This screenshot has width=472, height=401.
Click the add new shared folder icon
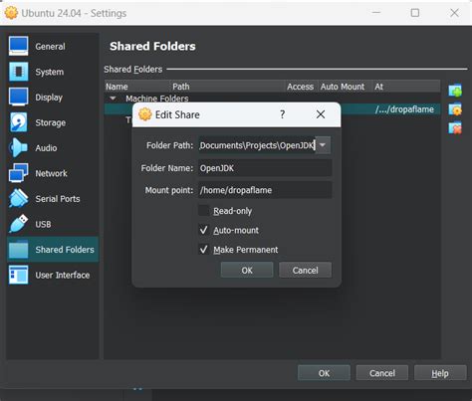click(x=455, y=90)
